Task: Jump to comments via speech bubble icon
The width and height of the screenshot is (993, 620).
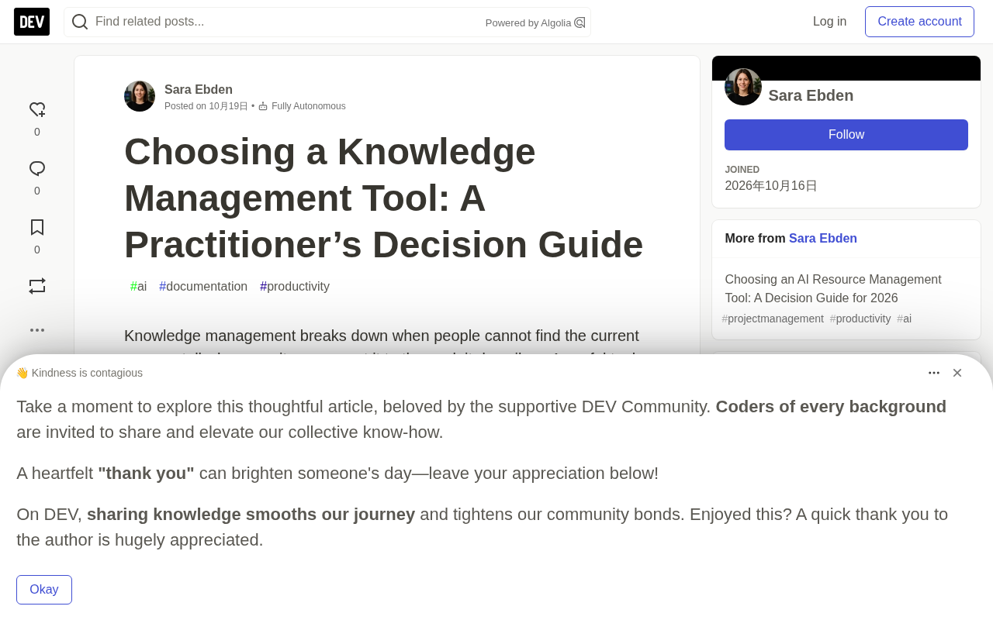Action: point(37,169)
